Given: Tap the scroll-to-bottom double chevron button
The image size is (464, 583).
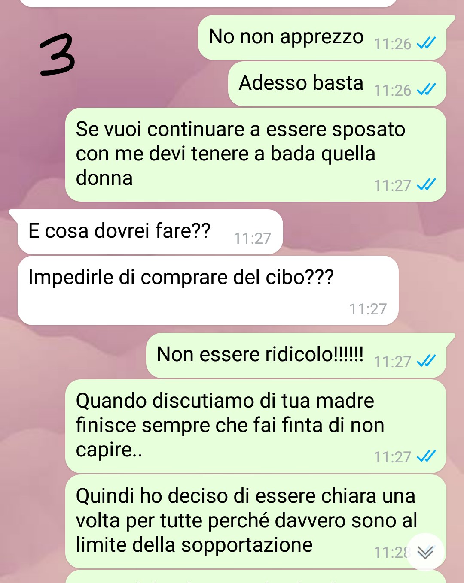Looking at the screenshot, I should [425, 552].
